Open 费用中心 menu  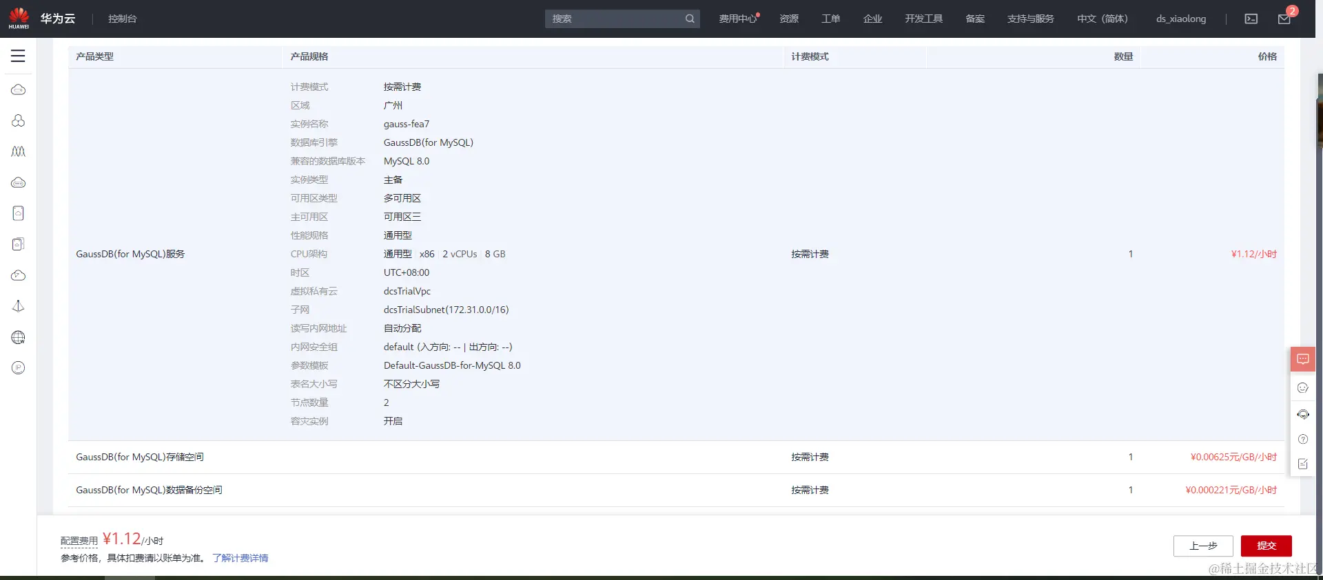click(738, 19)
